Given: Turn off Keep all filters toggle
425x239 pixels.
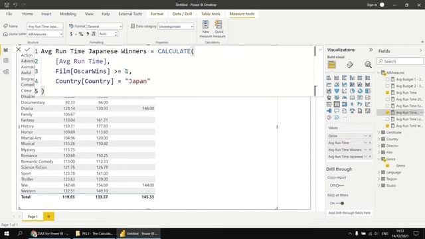Looking at the screenshot, I should tap(340, 203).
